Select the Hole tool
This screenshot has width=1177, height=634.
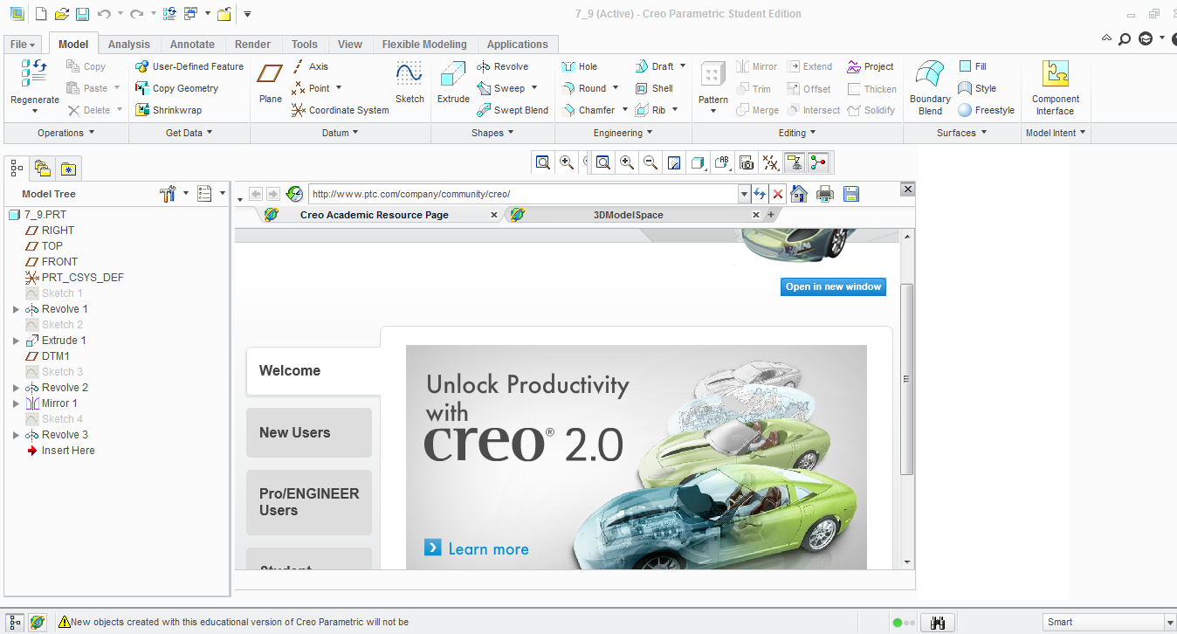click(x=580, y=66)
